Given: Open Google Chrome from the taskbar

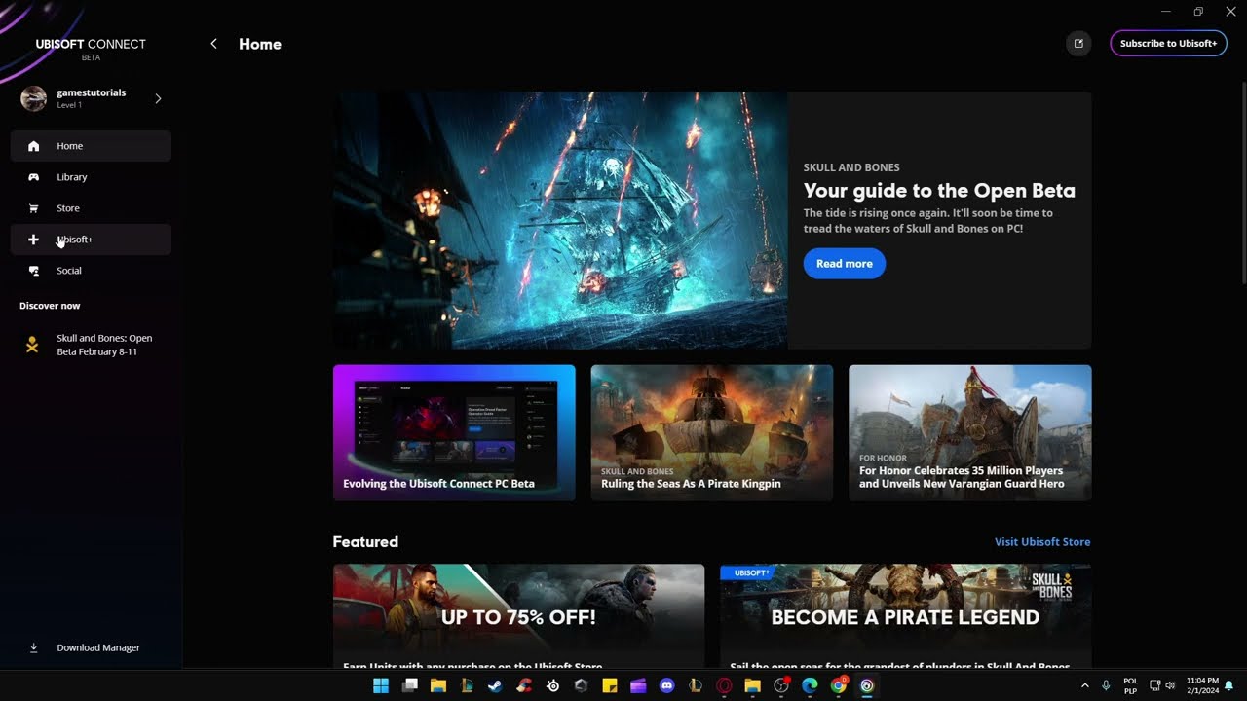Looking at the screenshot, I should tap(839, 685).
